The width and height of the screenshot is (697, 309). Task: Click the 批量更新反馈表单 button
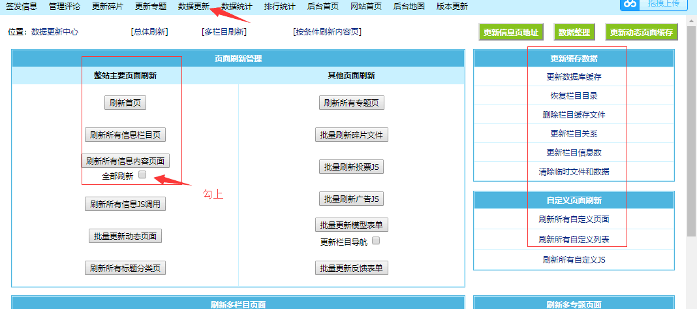352,268
